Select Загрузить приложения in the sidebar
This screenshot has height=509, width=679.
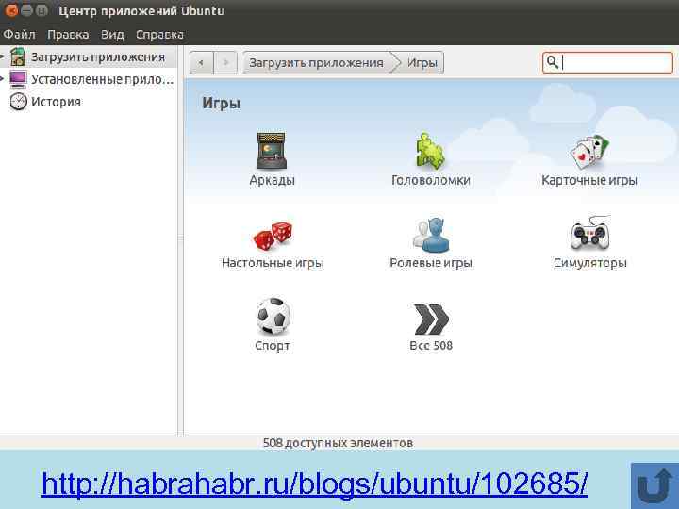pos(98,57)
